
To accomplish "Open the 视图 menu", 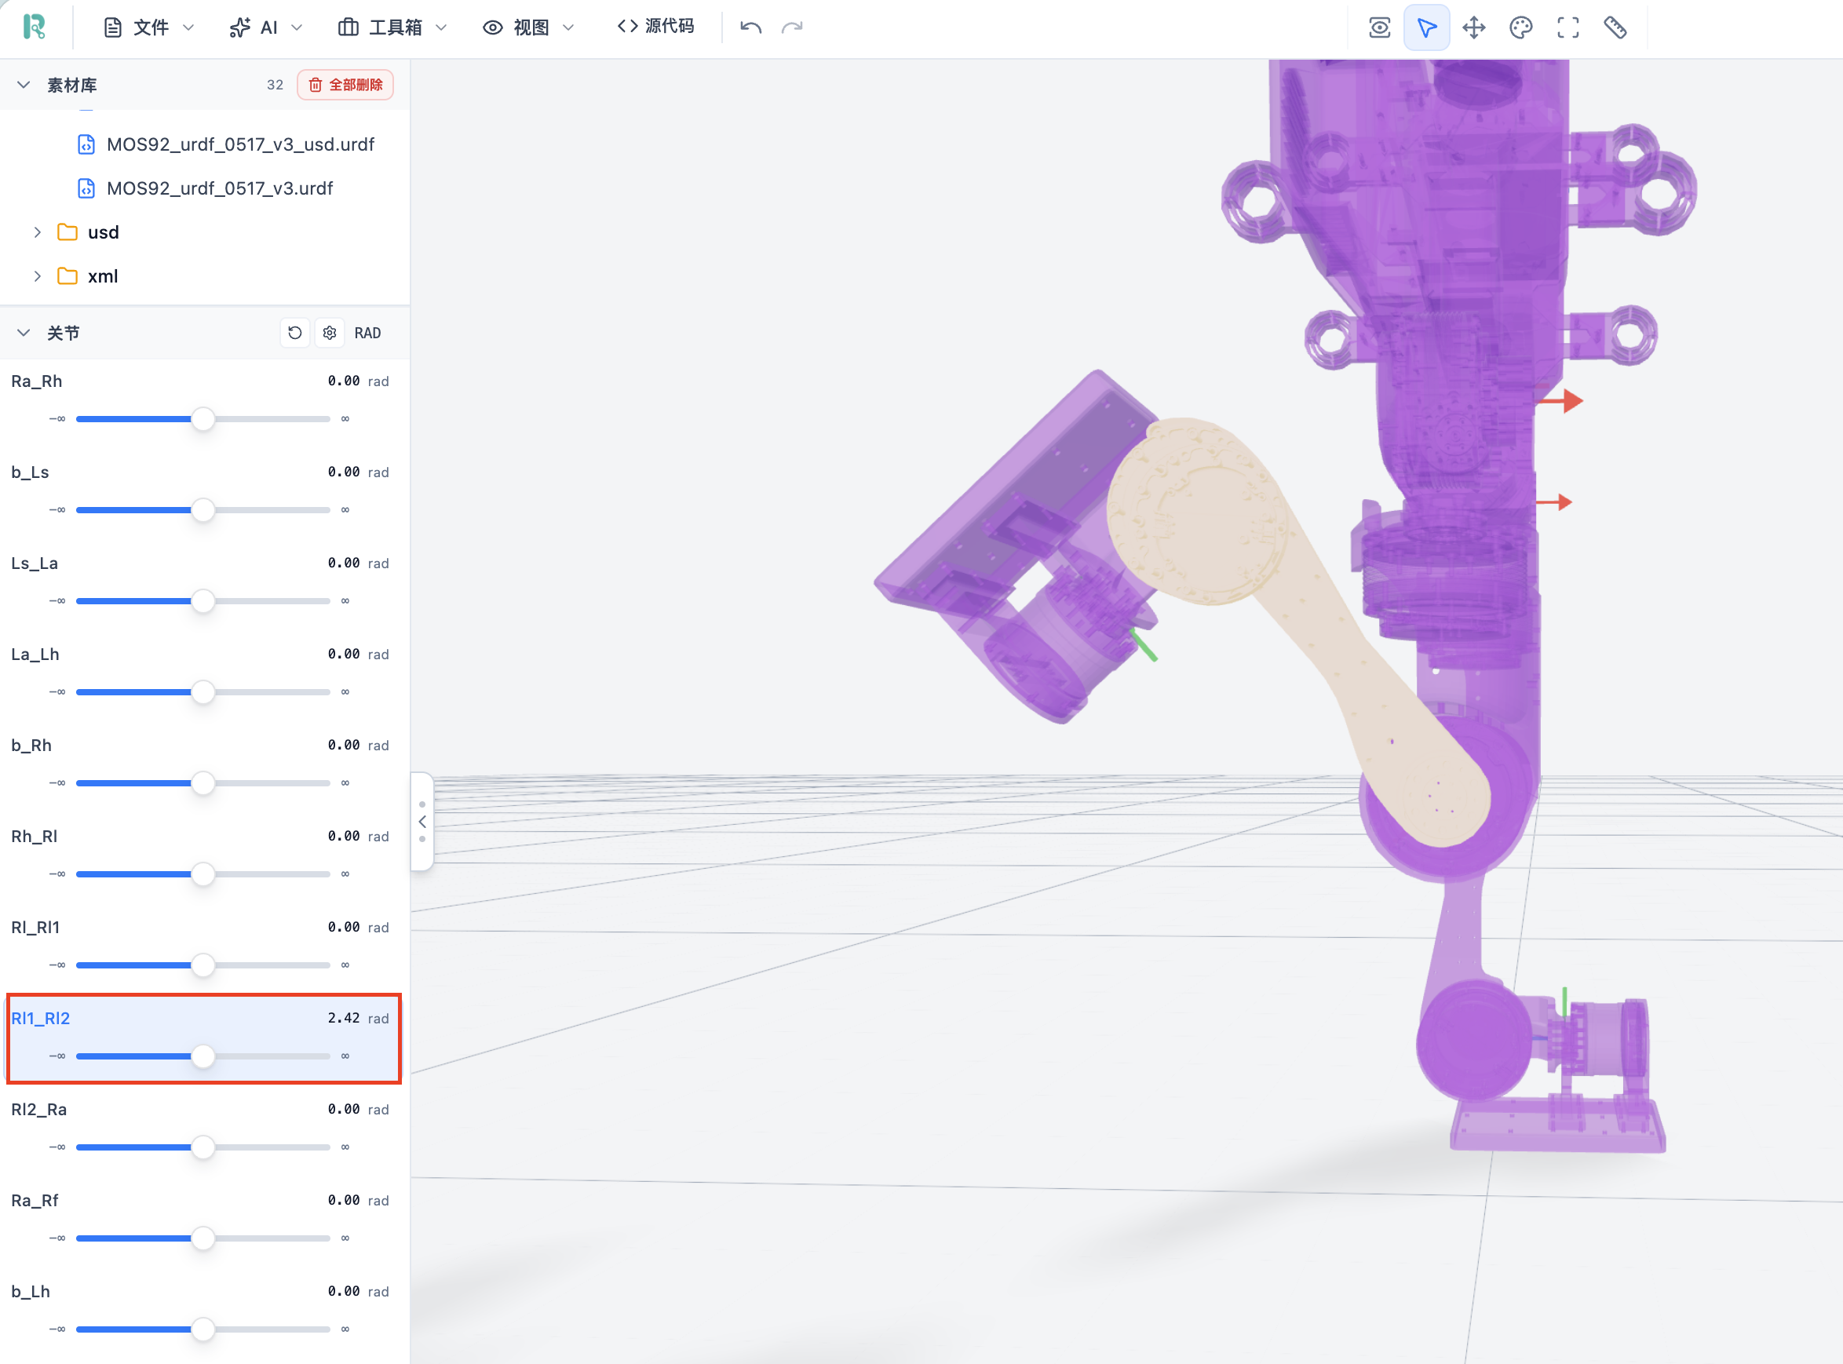I will pyautogui.click(x=528, y=27).
